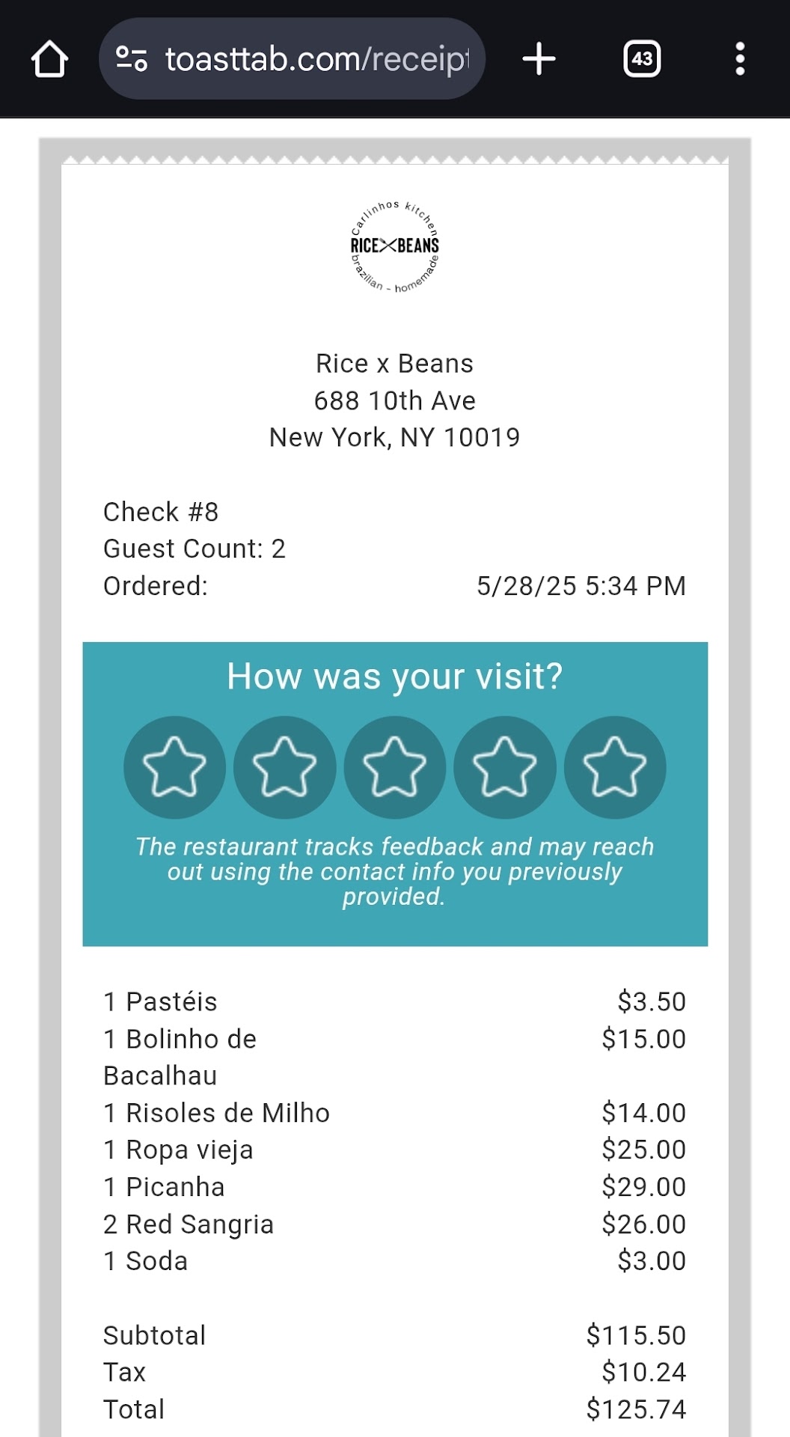Click the Check #8 label

(x=161, y=512)
